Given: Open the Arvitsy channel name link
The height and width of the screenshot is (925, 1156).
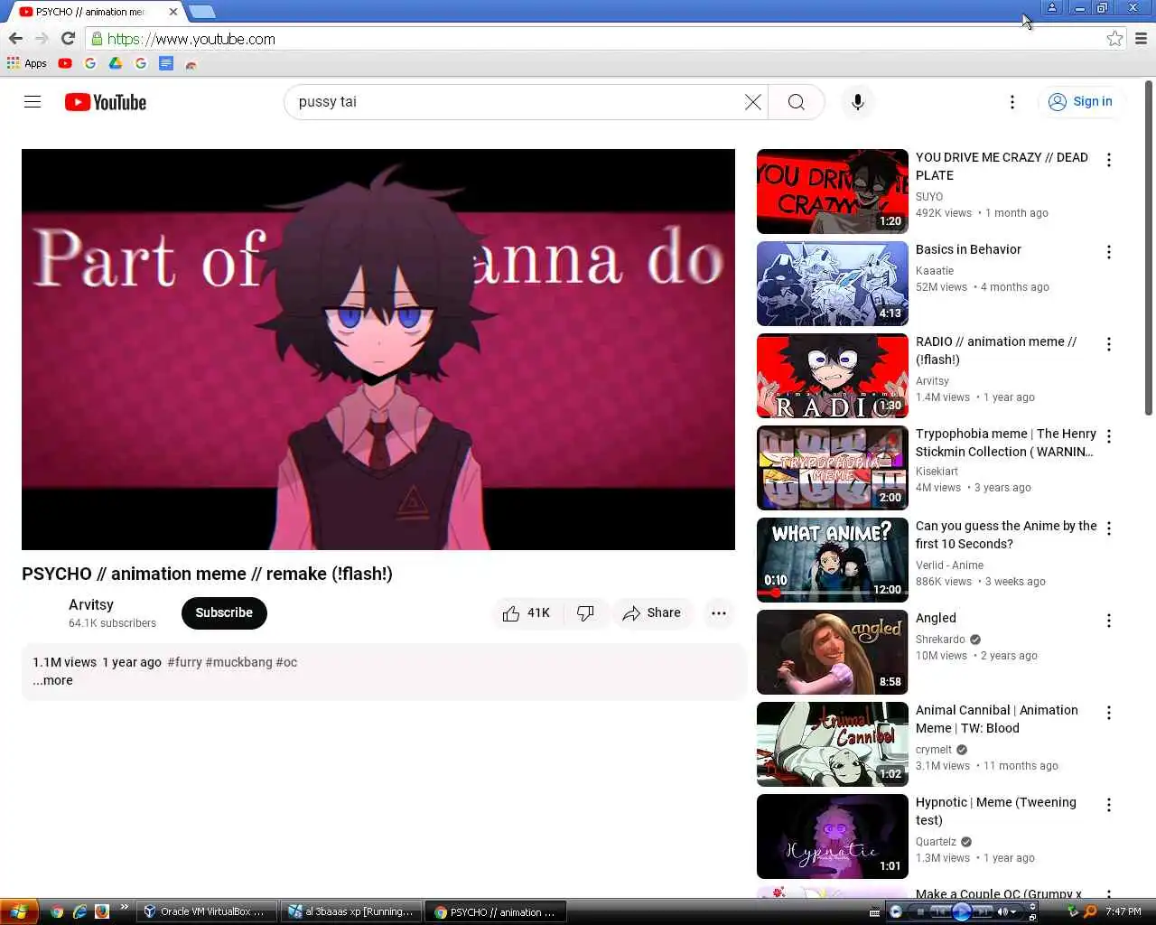Looking at the screenshot, I should click(x=91, y=604).
